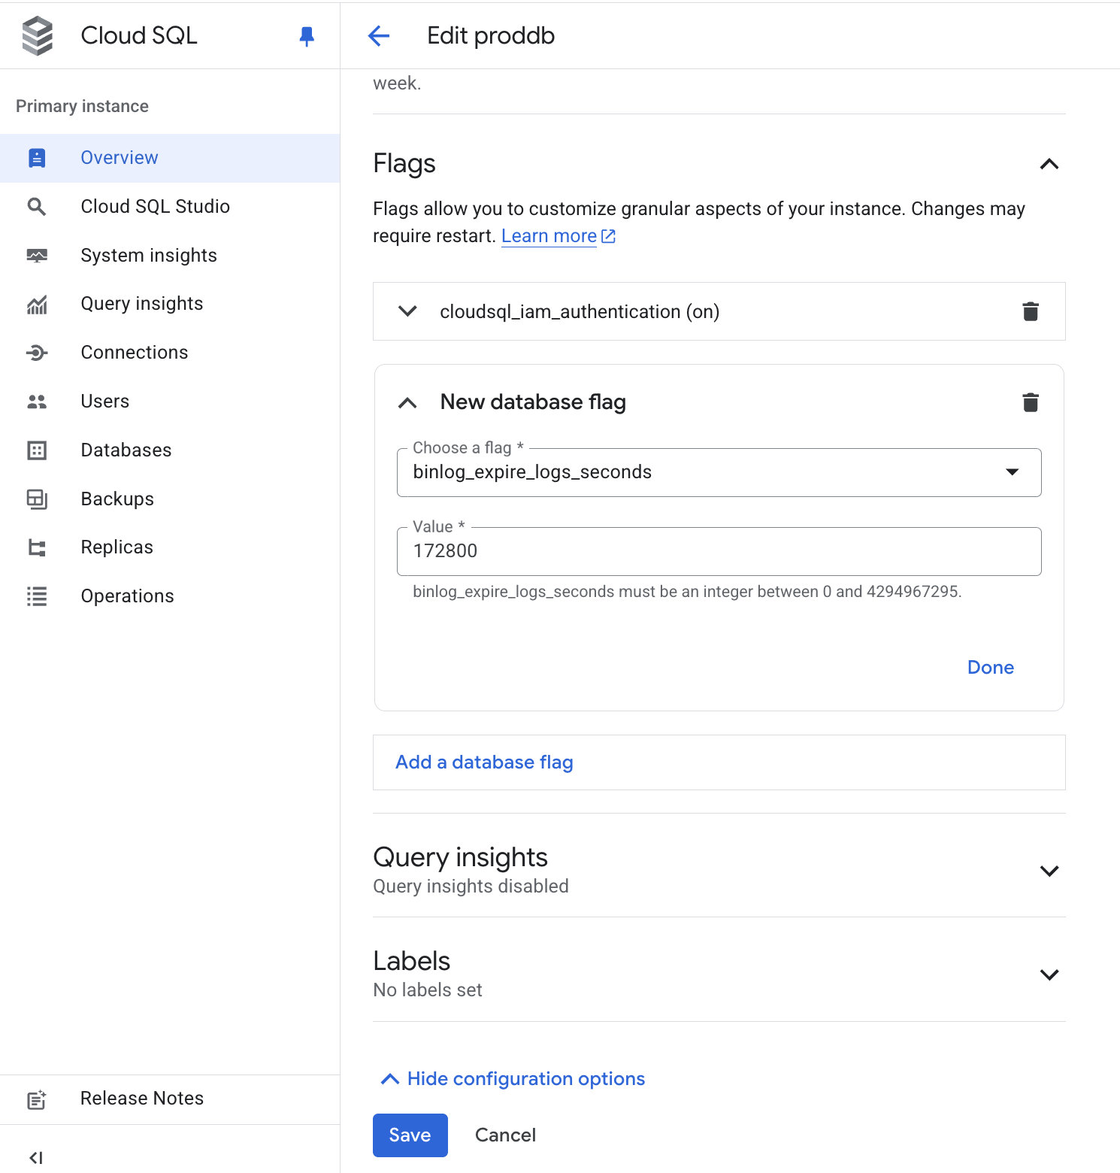Click Add a database flag
Viewport: 1120px width, 1173px height.
(483, 762)
